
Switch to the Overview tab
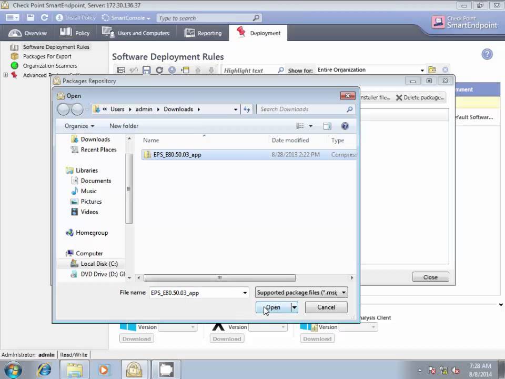pyautogui.click(x=28, y=33)
